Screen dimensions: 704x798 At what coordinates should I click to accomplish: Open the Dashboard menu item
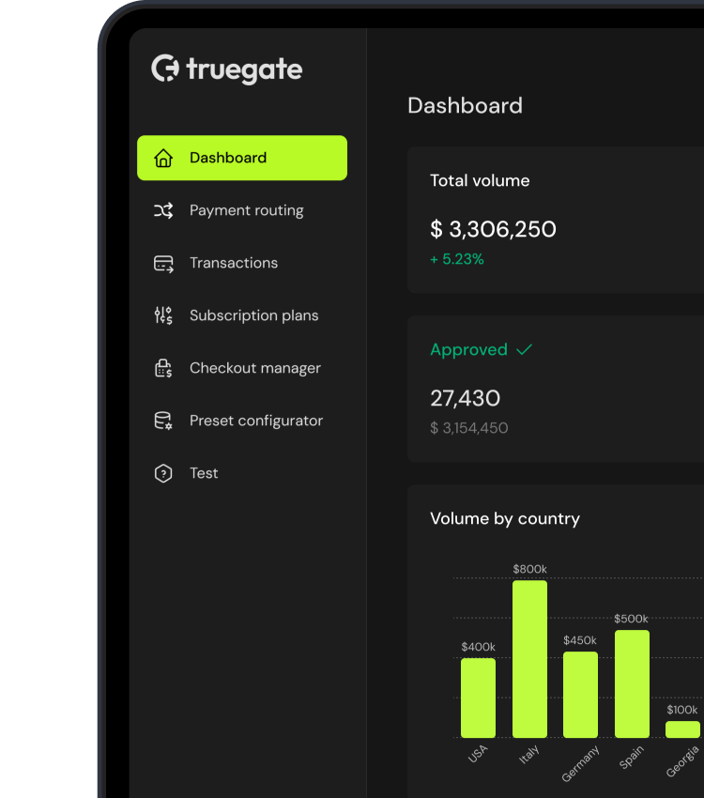pos(242,158)
